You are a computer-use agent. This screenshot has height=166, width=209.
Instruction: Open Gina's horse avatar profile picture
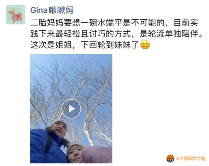(x=16, y=15)
